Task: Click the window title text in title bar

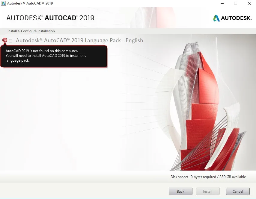Action: coord(30,3)
